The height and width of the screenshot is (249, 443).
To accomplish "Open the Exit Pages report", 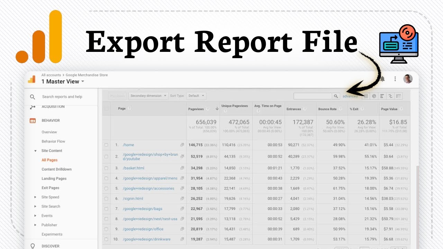I will pos(51,188).
